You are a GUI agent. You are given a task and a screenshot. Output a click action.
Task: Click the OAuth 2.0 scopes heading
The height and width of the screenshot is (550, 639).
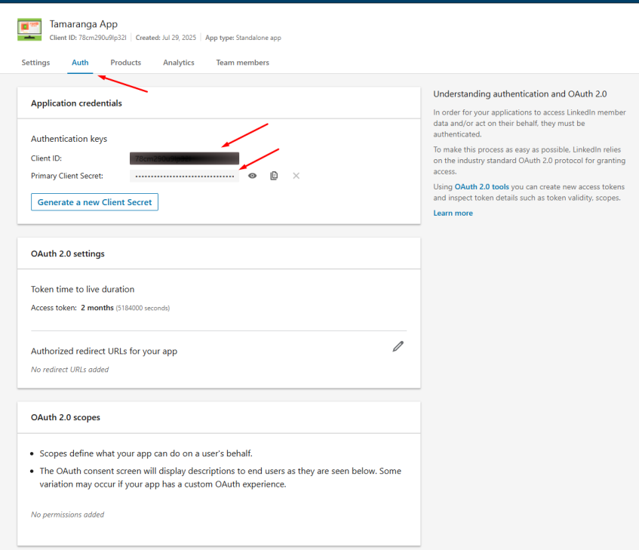pyautogui.click(x=65, y=417)
